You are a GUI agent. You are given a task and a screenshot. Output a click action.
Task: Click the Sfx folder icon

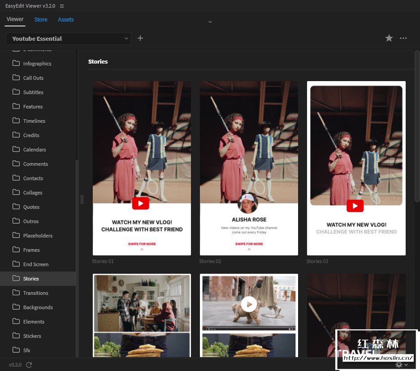tap(16, 350)
